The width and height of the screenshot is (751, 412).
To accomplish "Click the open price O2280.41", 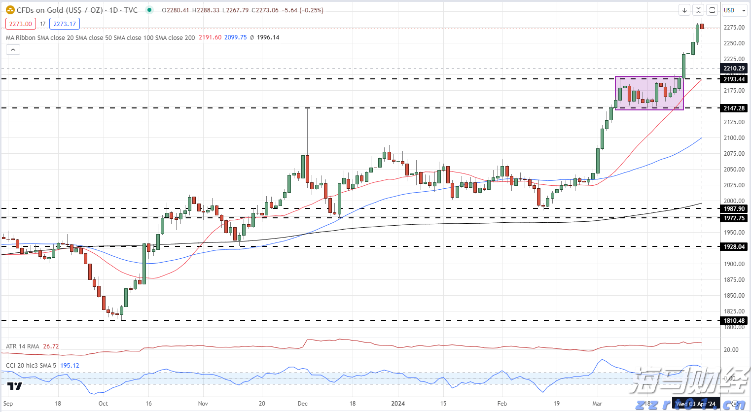I will click(175, 10).
